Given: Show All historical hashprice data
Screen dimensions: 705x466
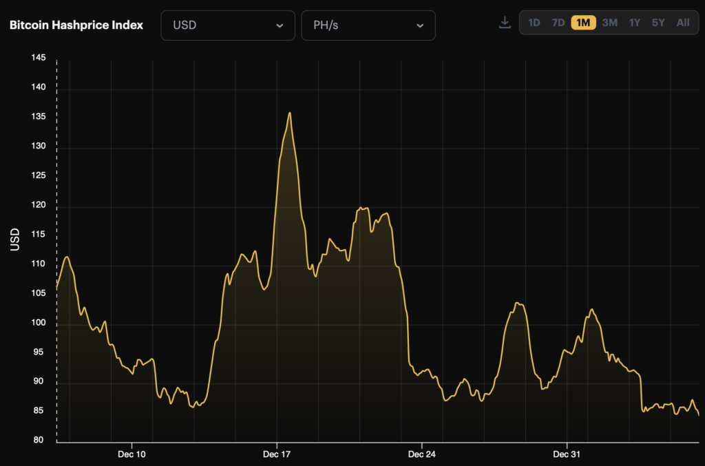Looking at the screenshot, I should pos(682,23).
